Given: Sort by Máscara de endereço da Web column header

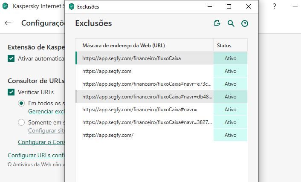Looking at the screenshot, I should (x=144, y=45).
